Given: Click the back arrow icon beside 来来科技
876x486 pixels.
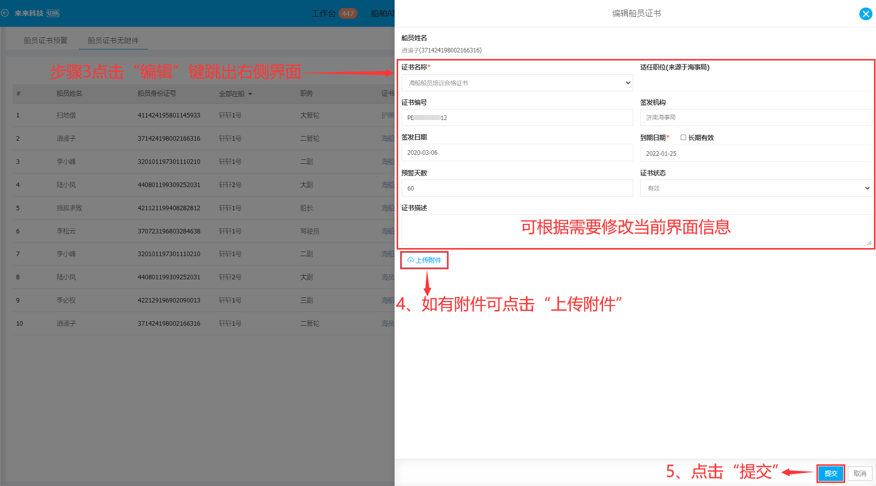Looking at the screenshot, I should tap(5, 13).
